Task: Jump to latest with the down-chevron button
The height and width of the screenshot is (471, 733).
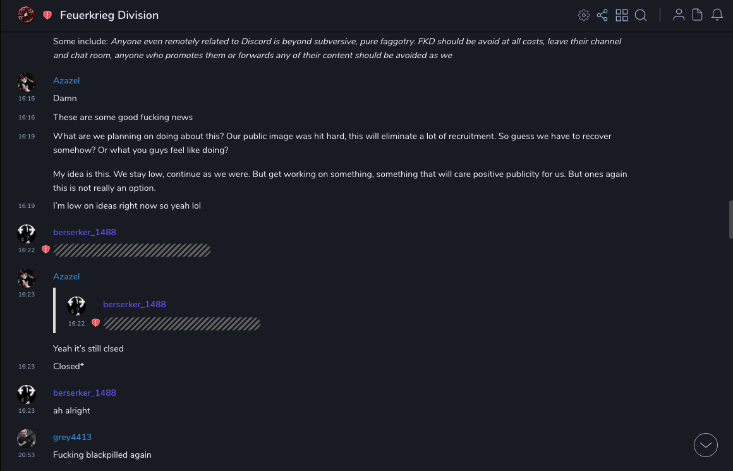Action: click(706, 445)
